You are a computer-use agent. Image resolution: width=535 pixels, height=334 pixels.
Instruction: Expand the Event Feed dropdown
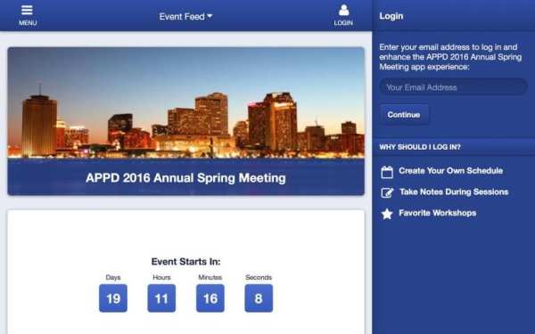(x=186, y=16)
